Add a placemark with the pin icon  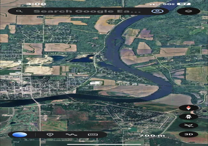[x=50, y=135]
